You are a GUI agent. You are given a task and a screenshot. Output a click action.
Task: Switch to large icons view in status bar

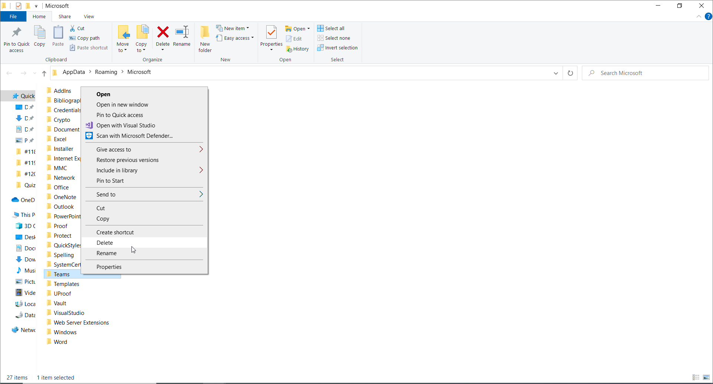[706, 377]
